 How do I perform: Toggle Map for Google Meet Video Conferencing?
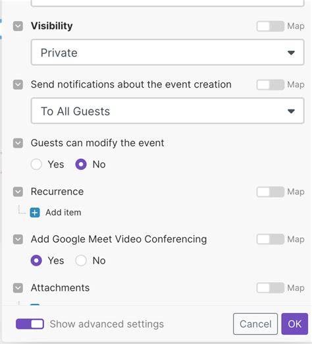[271, 239]
